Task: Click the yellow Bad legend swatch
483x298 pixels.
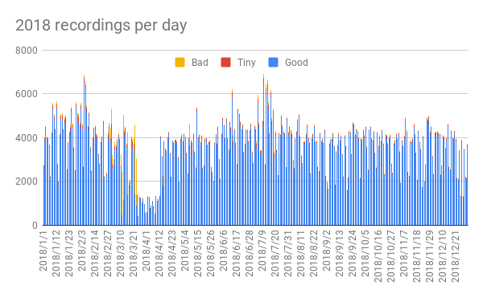Action: tap(180, 63)
